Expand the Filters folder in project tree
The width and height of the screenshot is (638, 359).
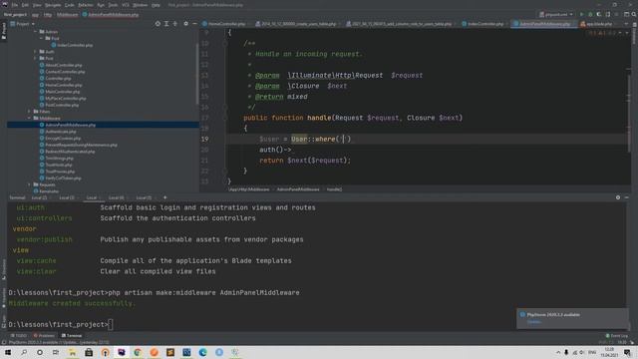(29, 112)
